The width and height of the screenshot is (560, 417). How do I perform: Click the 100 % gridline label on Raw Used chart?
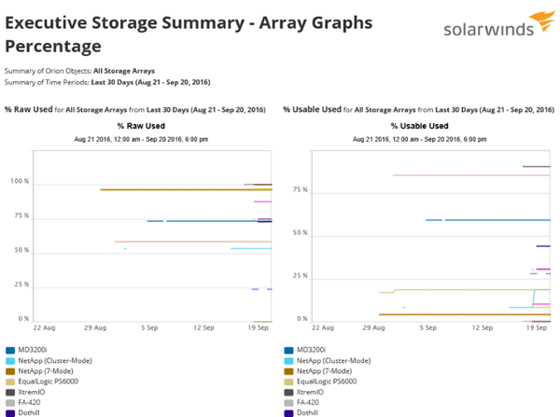point(20,182)
